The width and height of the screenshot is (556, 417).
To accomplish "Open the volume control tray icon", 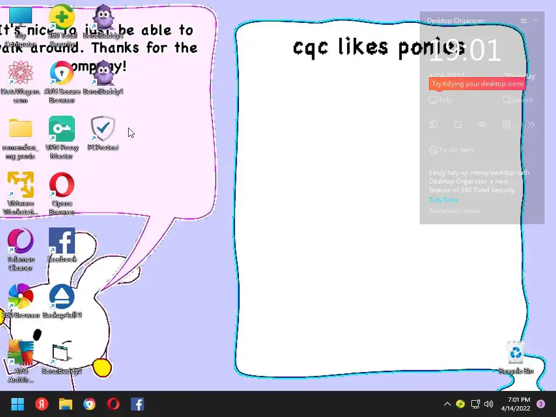I will 489,404.
